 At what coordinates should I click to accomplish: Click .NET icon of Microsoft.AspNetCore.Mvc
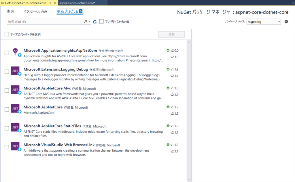[15, 89]
